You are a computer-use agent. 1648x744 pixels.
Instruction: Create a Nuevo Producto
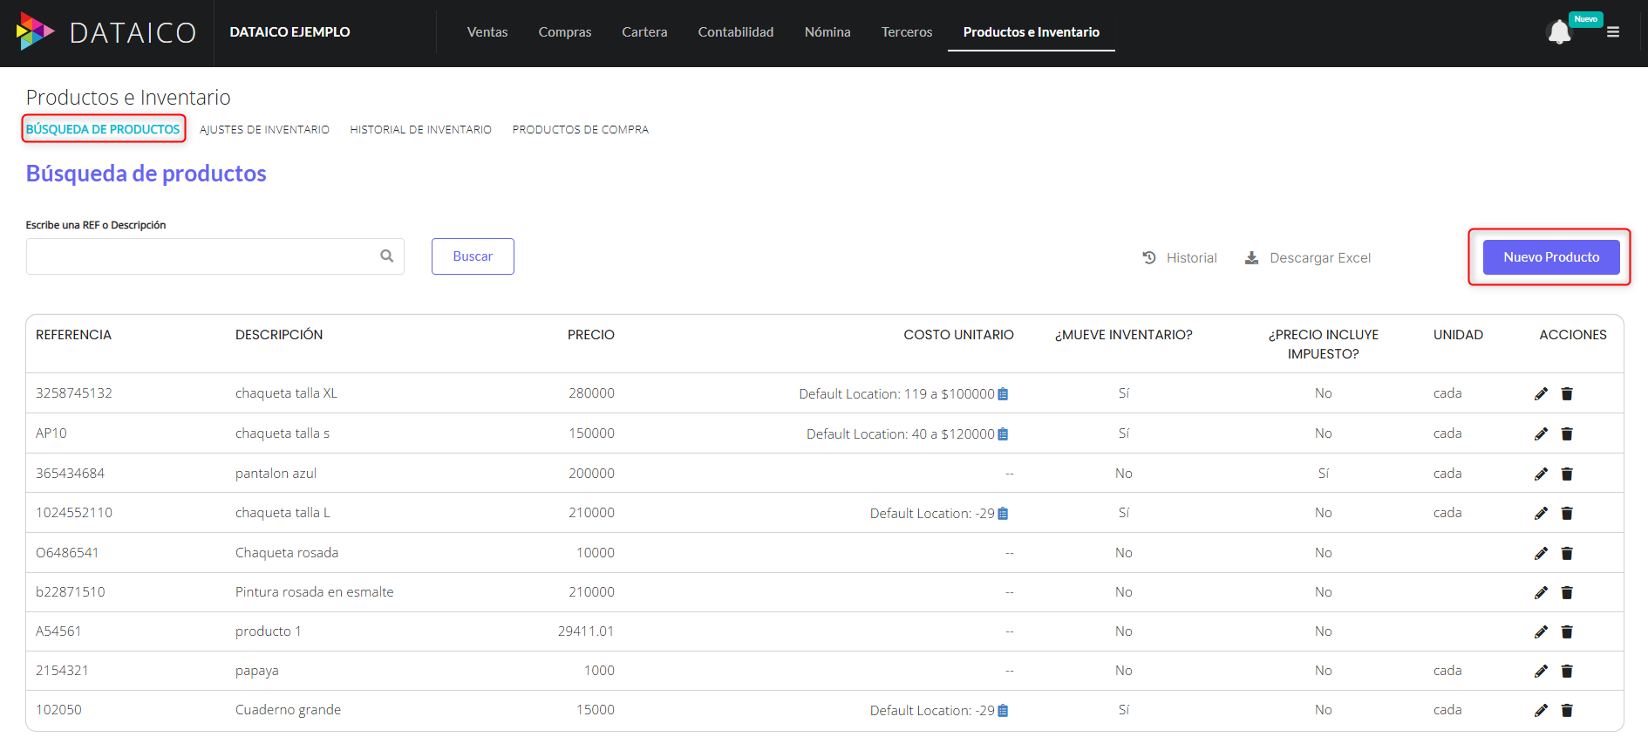(x=1551, y=257)
